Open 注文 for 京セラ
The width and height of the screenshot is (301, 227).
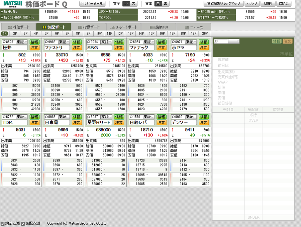point(203,47)
